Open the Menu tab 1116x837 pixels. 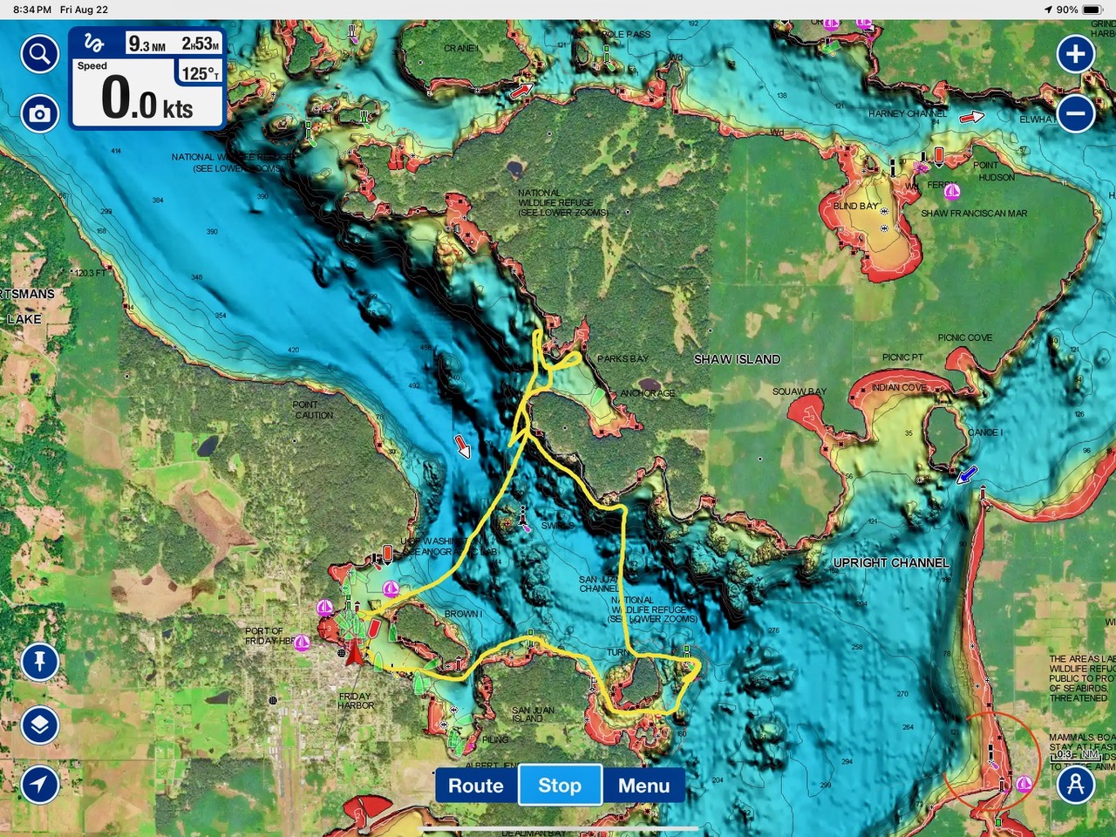tap(643, 786)
